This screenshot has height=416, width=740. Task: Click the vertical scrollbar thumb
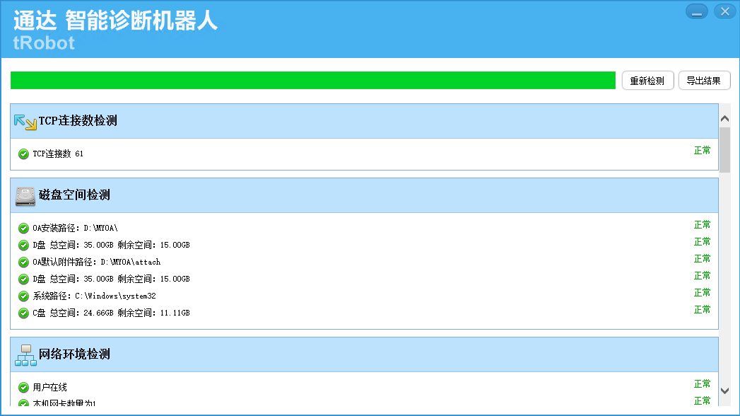(724, 149)
